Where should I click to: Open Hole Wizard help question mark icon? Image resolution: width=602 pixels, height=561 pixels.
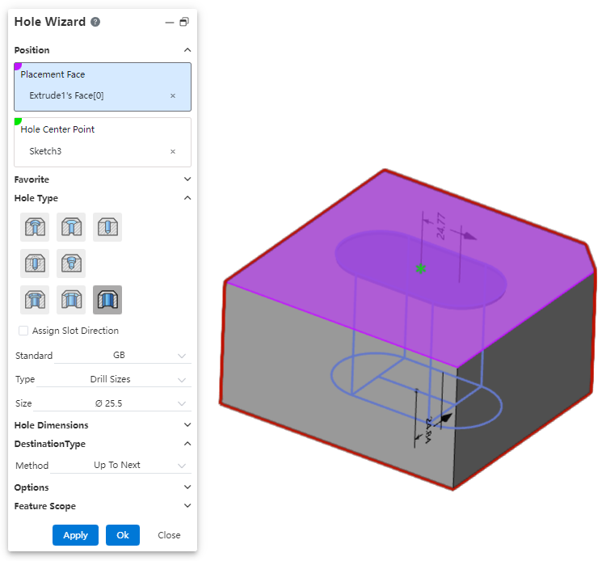click(95, 22)
